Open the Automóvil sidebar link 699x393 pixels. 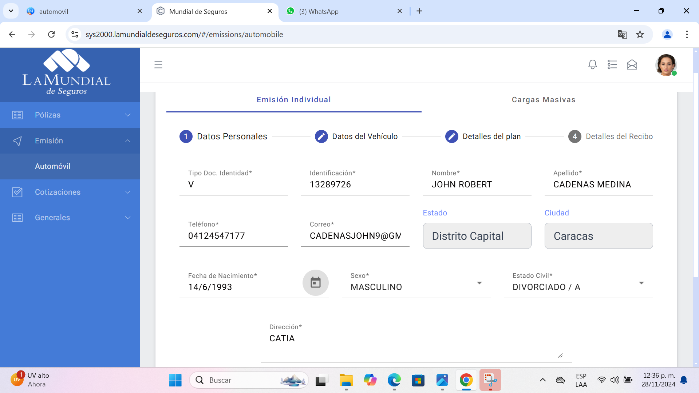coord(53,166)
